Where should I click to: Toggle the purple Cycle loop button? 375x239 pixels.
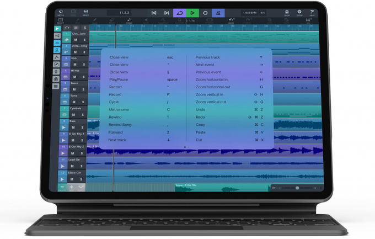[180, 13]
